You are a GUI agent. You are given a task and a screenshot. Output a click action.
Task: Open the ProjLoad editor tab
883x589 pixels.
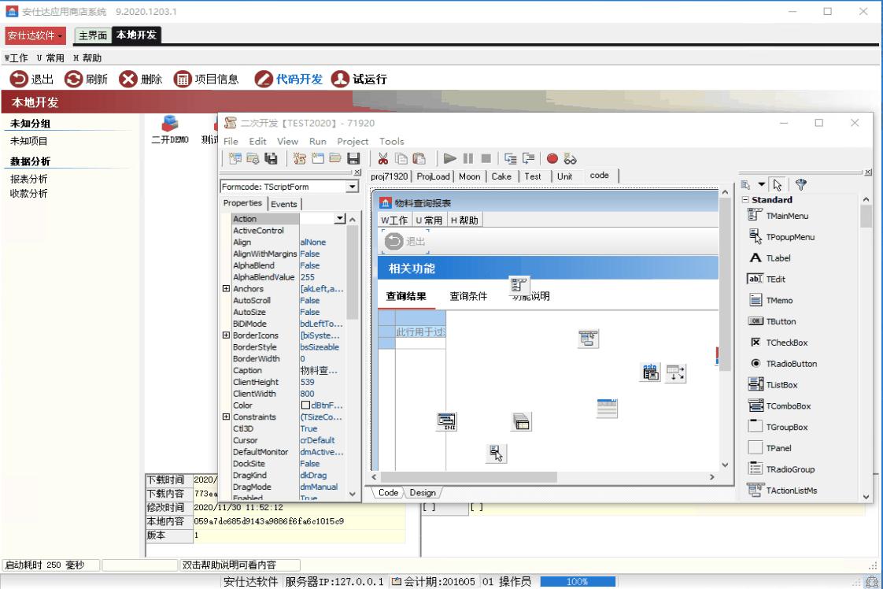[433, 176]
